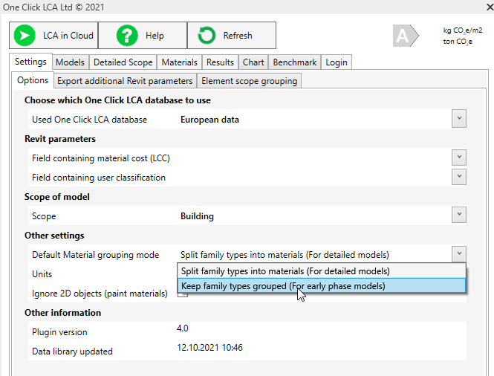
Task: Open the user classification field dropdown
Action: (459, 177)
